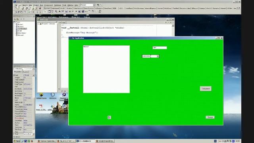Choose the CheckBox component in the palette

click(x=73, y=12)
